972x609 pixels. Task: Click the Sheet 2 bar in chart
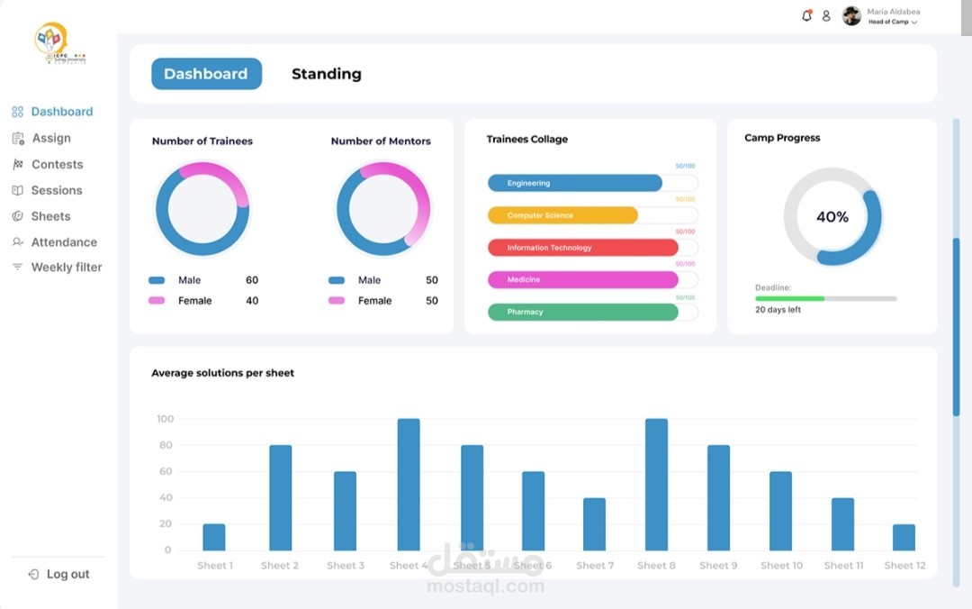(x=280, y=498)
